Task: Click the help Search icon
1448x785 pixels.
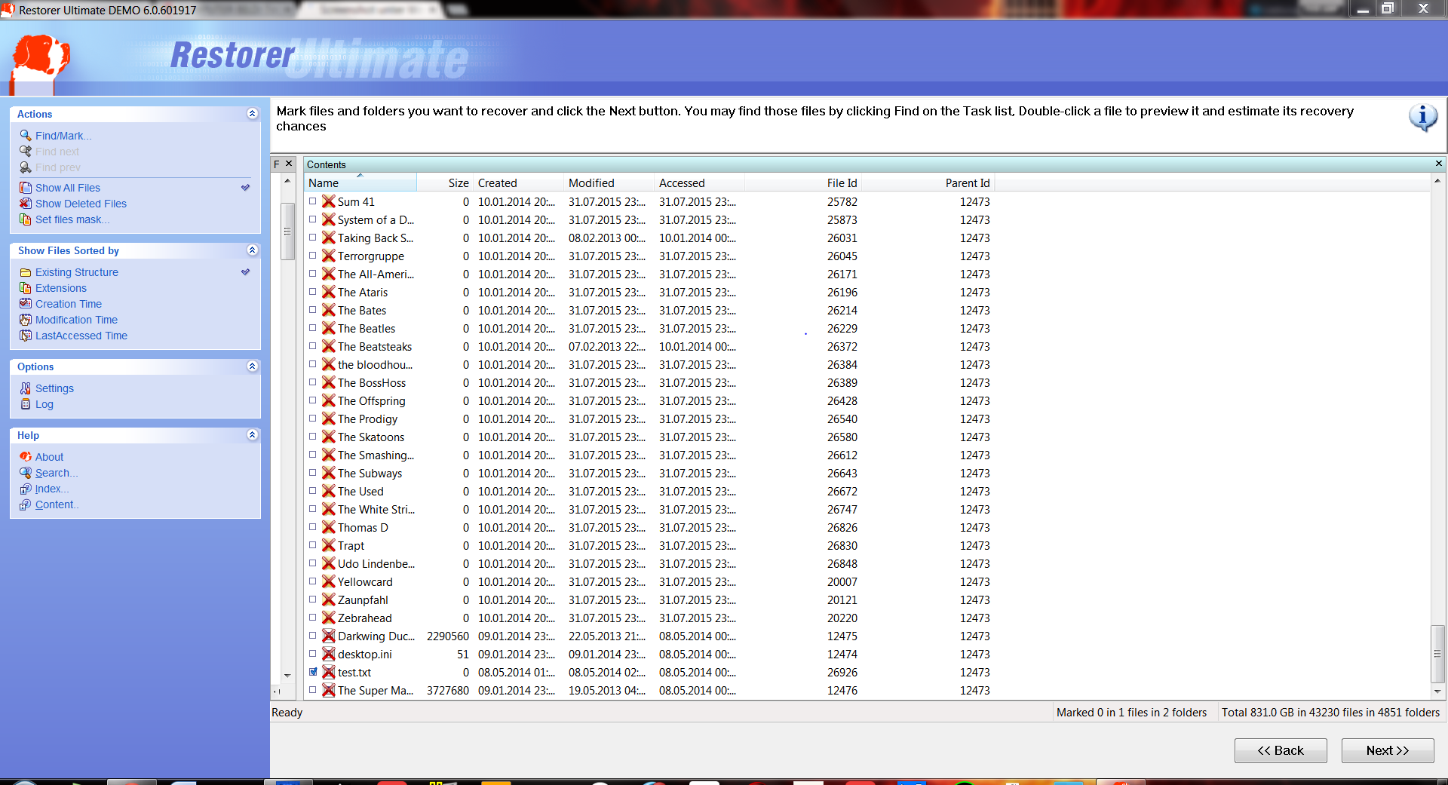Action: coord(26,473)
